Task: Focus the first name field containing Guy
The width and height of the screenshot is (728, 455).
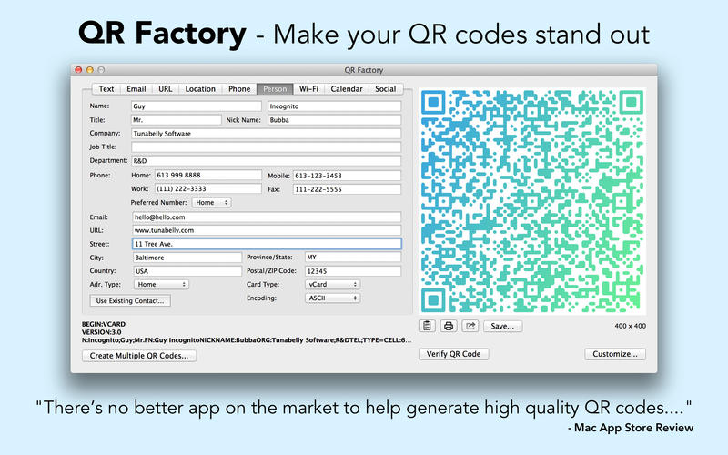Action: tap(197, 106)
